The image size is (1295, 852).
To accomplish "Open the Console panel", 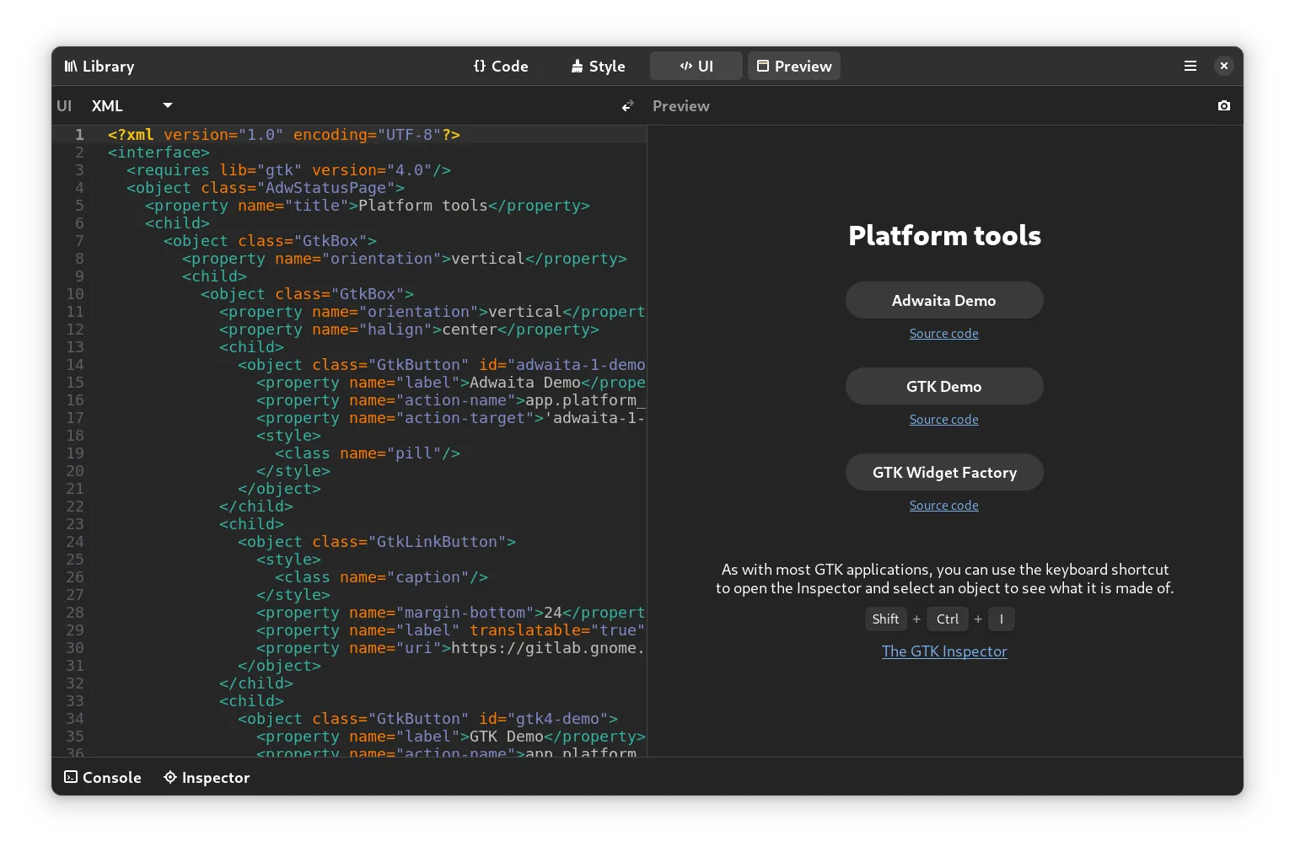I will coord(103,778).
